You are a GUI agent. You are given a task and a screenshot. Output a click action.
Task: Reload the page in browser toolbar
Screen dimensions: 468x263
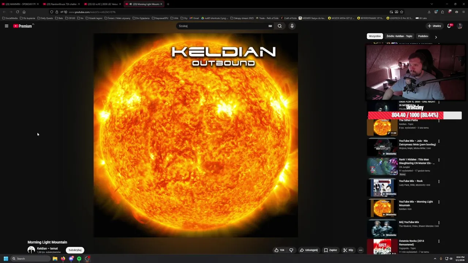(17, 12)
